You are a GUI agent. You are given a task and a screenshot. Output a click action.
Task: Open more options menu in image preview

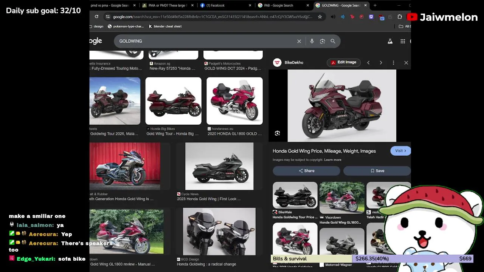[393, 63]
